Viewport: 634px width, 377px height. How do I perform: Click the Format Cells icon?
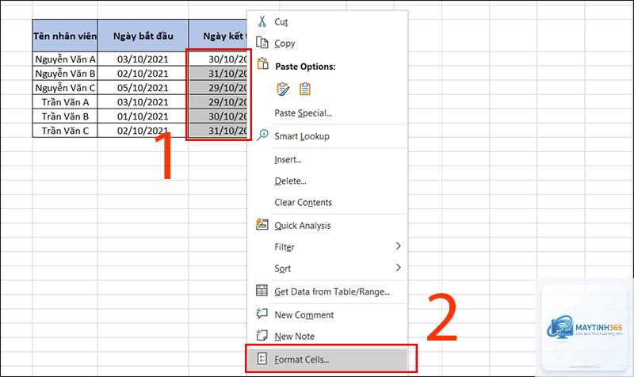tap(262, 359)
